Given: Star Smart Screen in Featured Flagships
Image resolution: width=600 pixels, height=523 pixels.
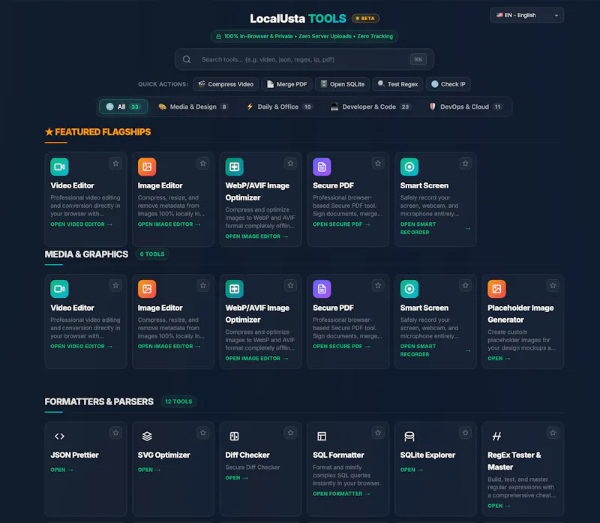Looking at the screenshot, I should [465, 164].
